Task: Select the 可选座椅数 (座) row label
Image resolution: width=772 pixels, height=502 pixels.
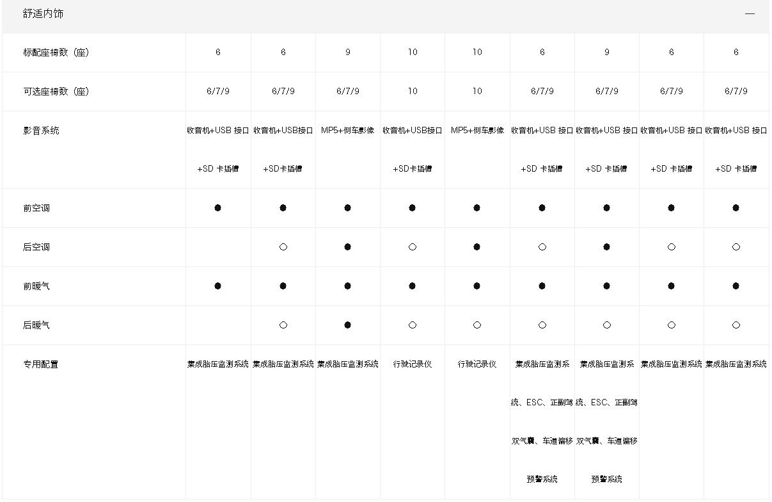Action: [x=56, y=92]
